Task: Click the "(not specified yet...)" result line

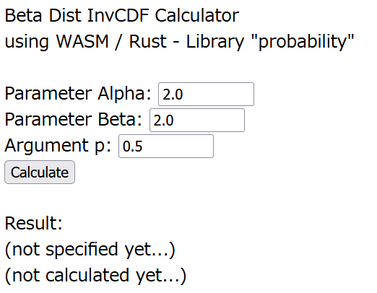Action: (90, 250)
